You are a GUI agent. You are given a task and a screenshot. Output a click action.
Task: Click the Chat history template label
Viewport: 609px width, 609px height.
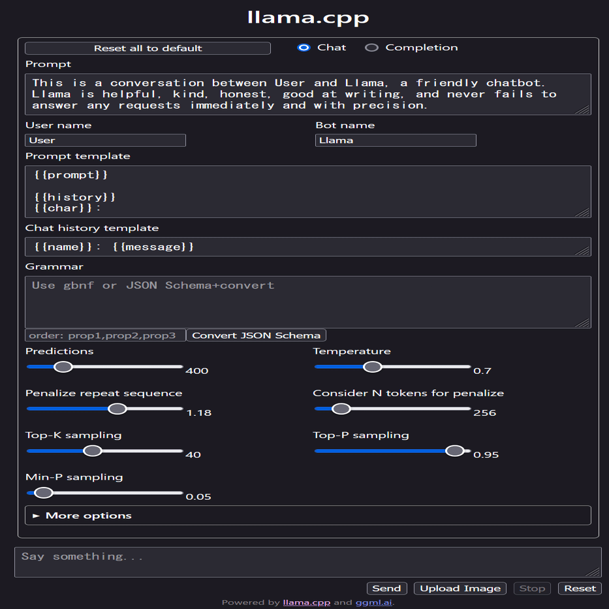[x=92, y=228]
